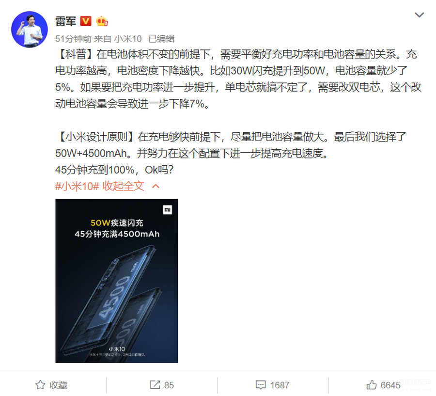Click the orange V verification badge

[86, 21]
